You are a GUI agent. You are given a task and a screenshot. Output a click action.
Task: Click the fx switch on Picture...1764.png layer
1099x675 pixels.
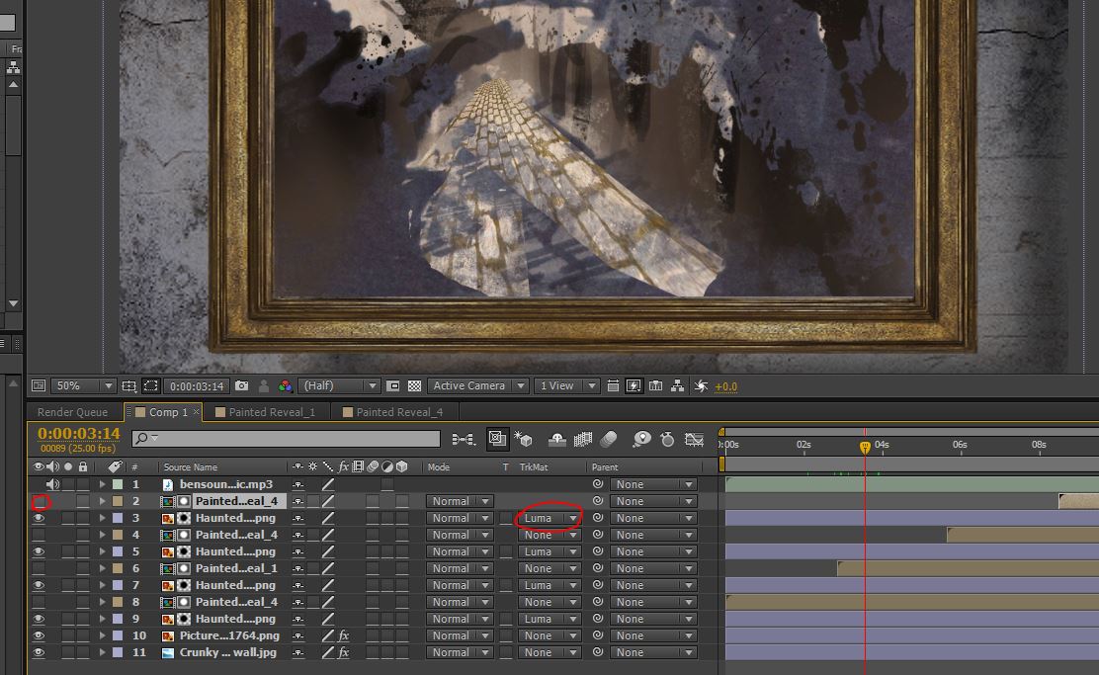click(x=344, y=635)
